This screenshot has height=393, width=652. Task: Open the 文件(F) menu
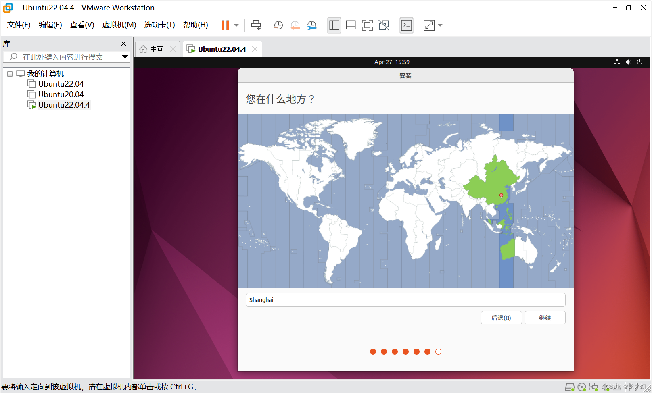(19, 25)
